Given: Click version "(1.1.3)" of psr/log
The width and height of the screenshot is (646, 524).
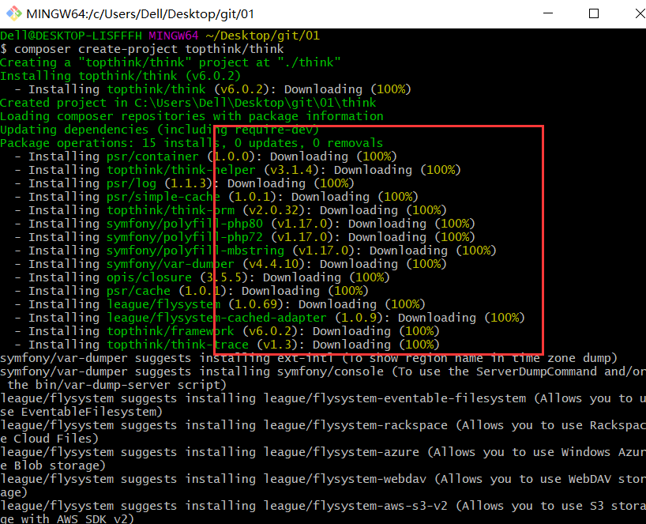Looking at the screenshot, I should coord(188,183).
